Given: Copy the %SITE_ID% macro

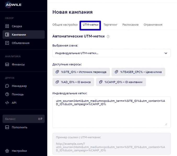Looking at the screenshot, I should click(81, 72).
